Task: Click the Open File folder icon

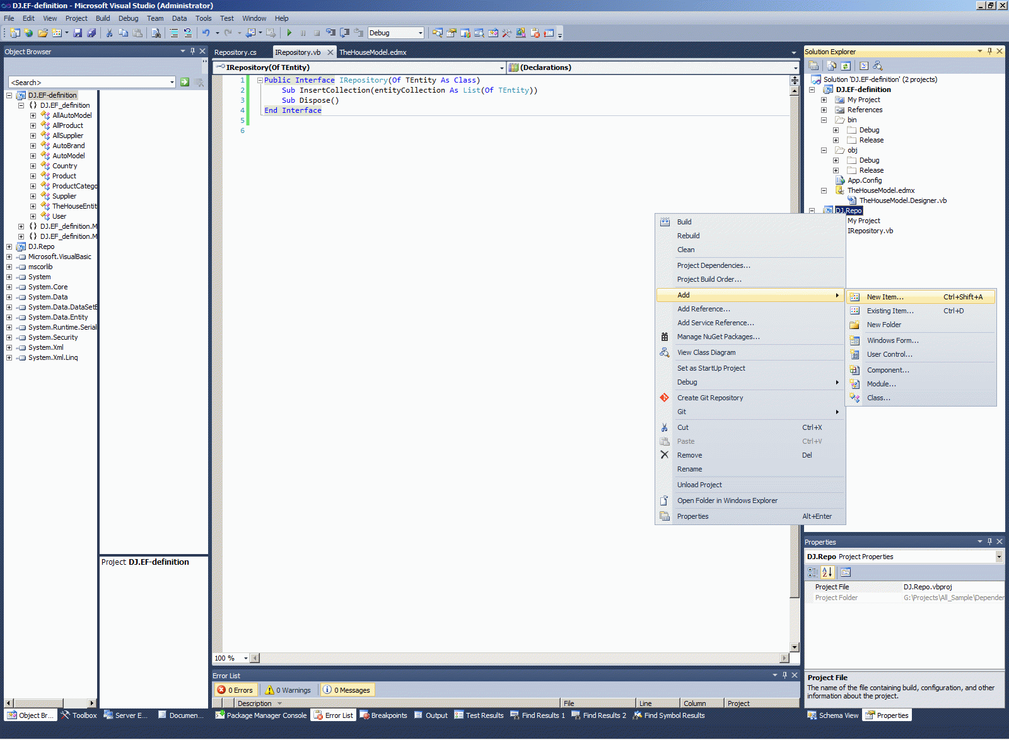Action: point(42,33)
